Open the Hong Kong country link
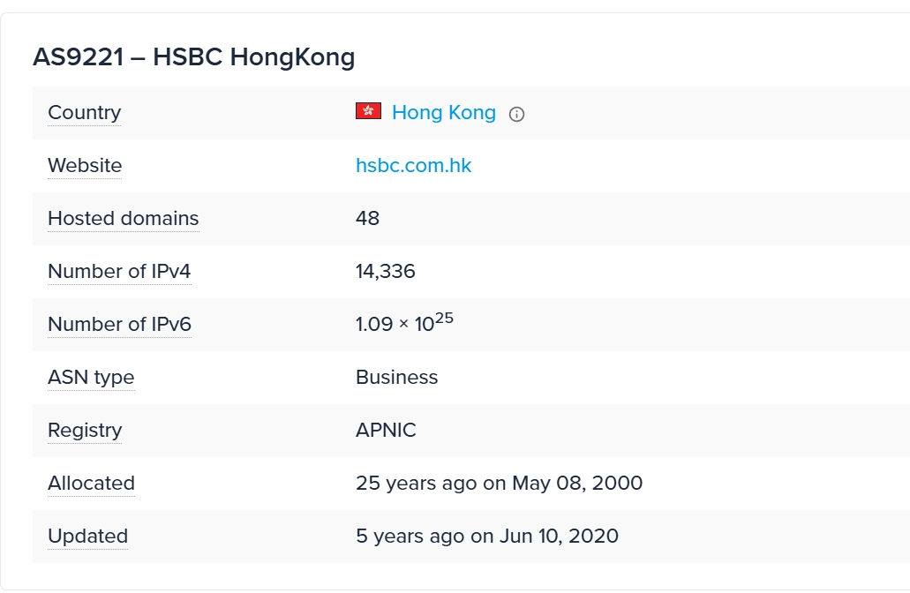Screen dimensions: 910x593 pyautogui.click(x=444, y=113)
